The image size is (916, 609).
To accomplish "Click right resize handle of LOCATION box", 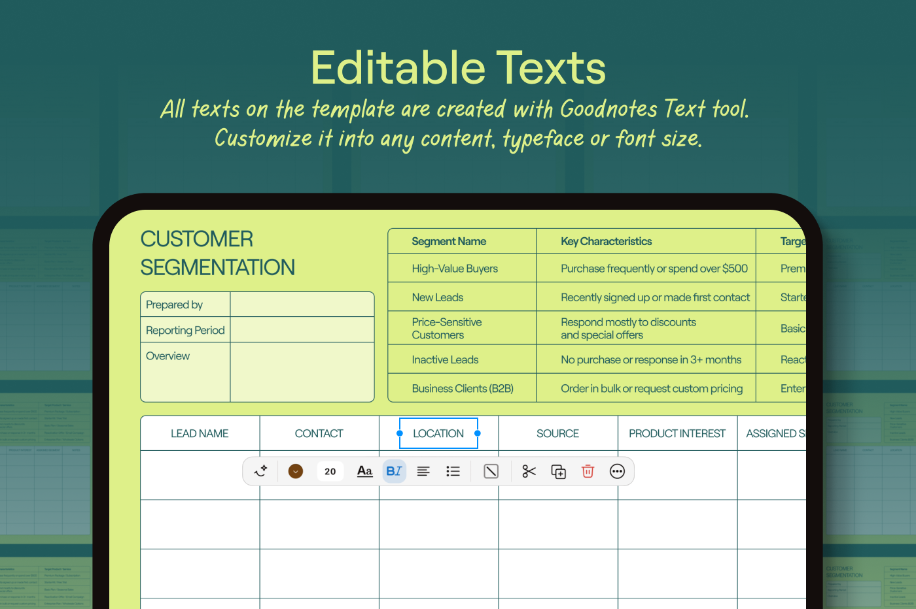I will [x=478, y=433].
